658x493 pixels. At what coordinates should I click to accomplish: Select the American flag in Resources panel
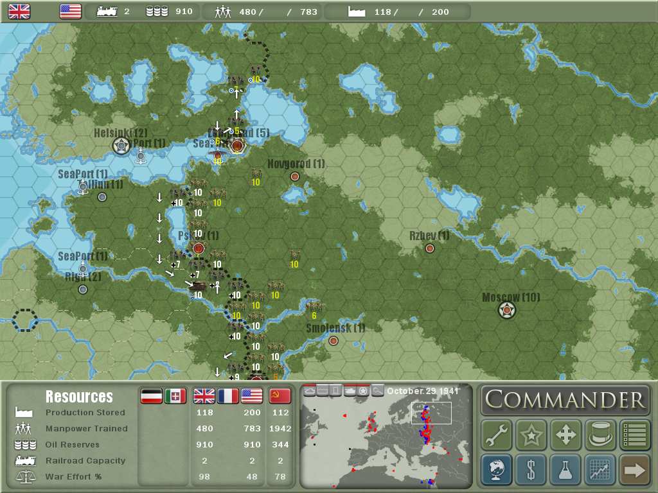(x=252, y=395)
